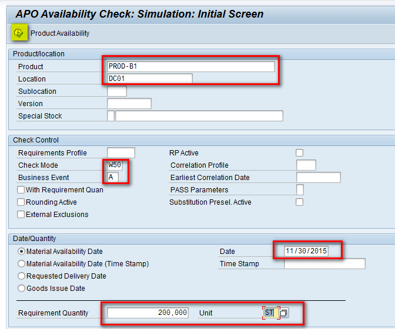Click the Requirement Quantity field with 200,000
Screen dimensions: 395x329
[x=148, y=313]
